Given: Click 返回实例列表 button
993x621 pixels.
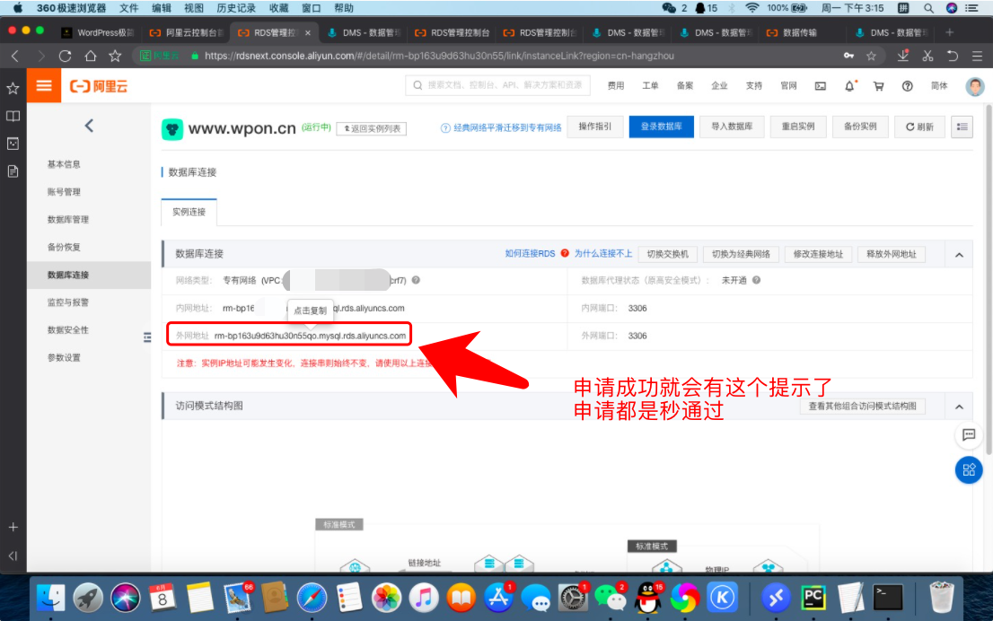Looking at the screenshot, I should pyautogui.click(x=372, y=128).
